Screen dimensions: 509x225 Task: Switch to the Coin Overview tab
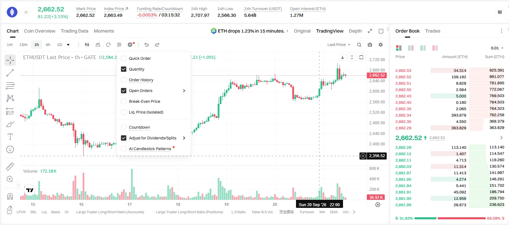coord(40,31)
